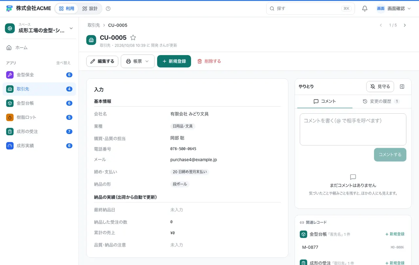Click the 樹脂ロット droplet icon in sidebar
This screenshot has height=265, width=419.
[x=10, y=117]
